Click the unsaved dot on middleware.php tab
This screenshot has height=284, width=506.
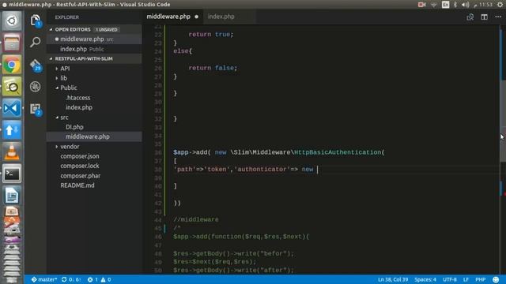click(x=197, y=17)
